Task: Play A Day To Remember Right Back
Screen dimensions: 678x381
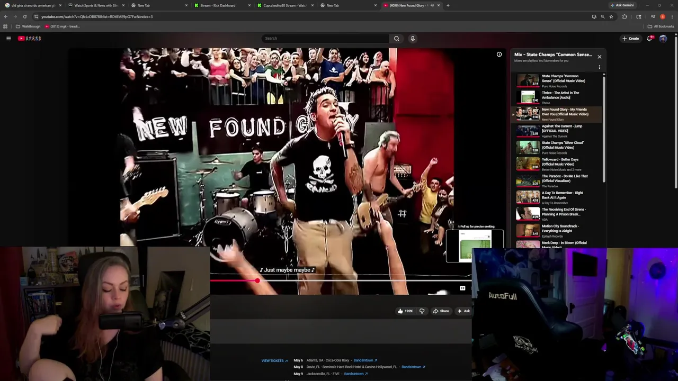Action: (x=556, y=197)
